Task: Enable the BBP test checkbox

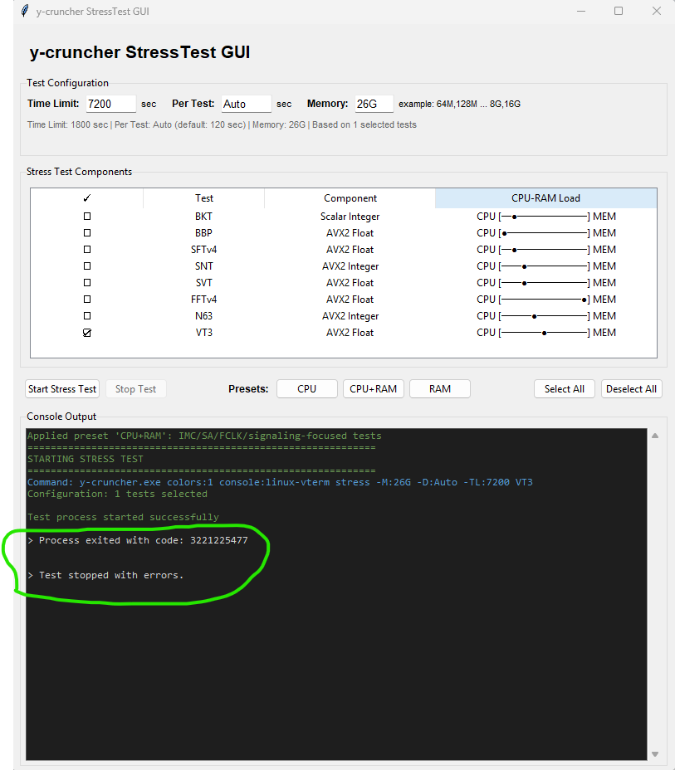Action: tap(87, 233)
